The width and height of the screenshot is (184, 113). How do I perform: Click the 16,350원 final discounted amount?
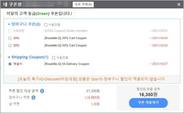coord(148,95)
